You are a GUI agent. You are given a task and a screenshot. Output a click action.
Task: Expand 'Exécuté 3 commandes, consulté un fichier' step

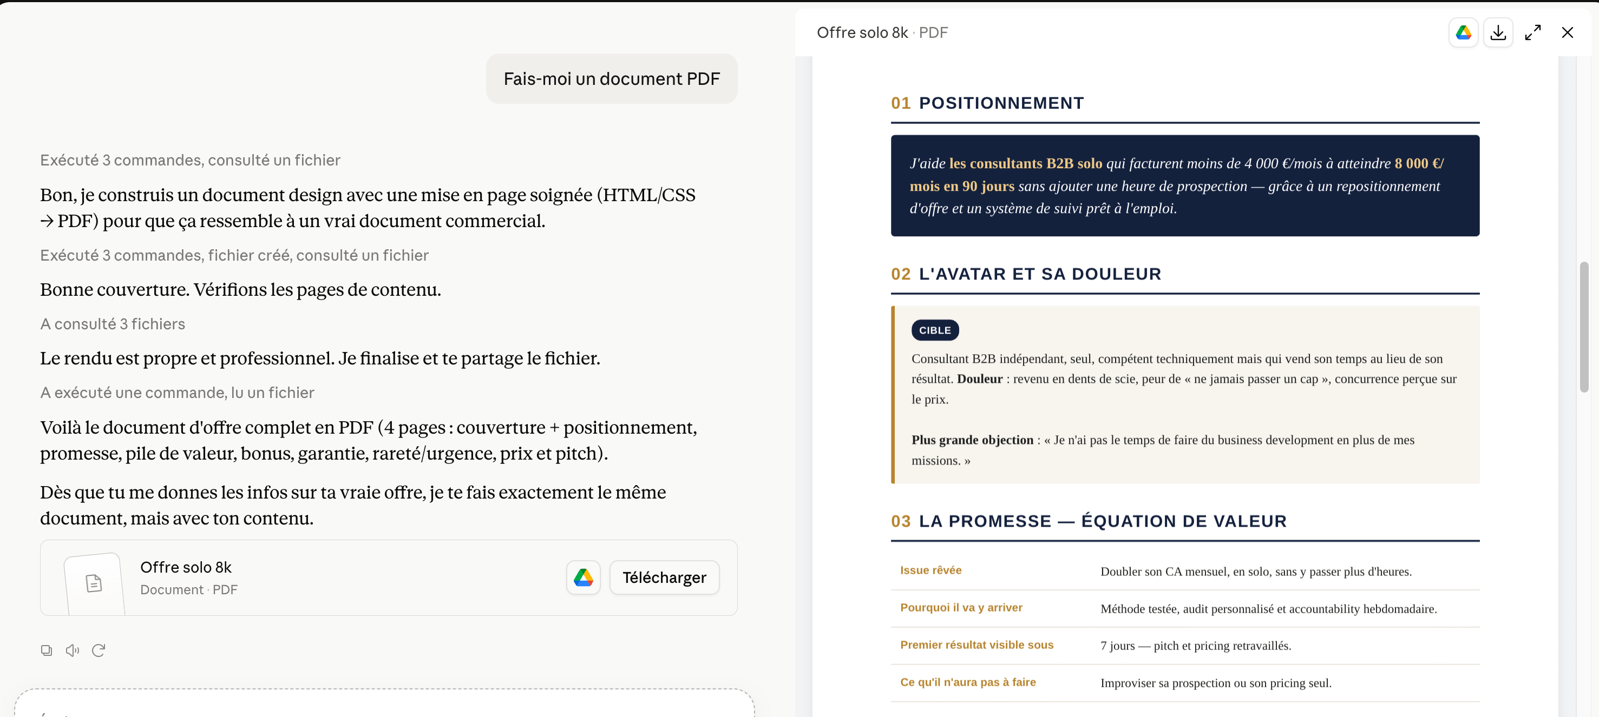[190, 160]
